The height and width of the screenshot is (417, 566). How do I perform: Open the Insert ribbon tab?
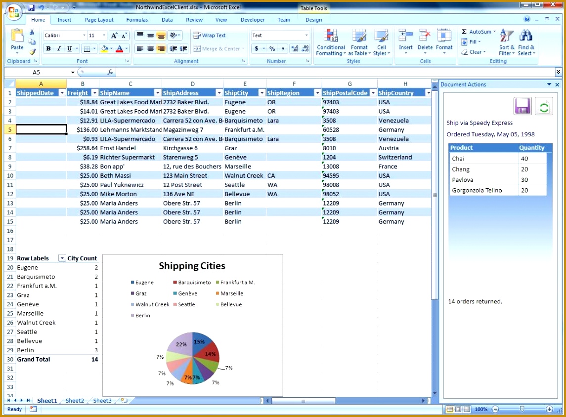pyautogui.click(x=64, y=20)
